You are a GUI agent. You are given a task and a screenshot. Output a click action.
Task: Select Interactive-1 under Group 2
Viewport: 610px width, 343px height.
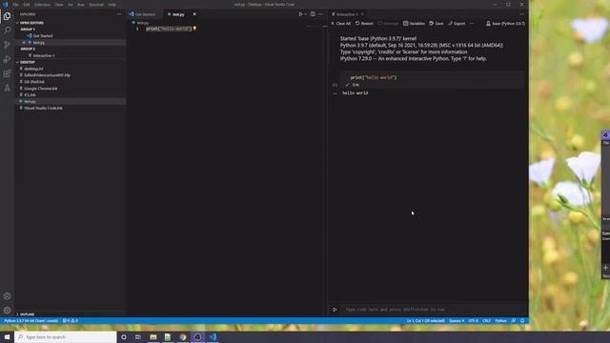point(44,55)
